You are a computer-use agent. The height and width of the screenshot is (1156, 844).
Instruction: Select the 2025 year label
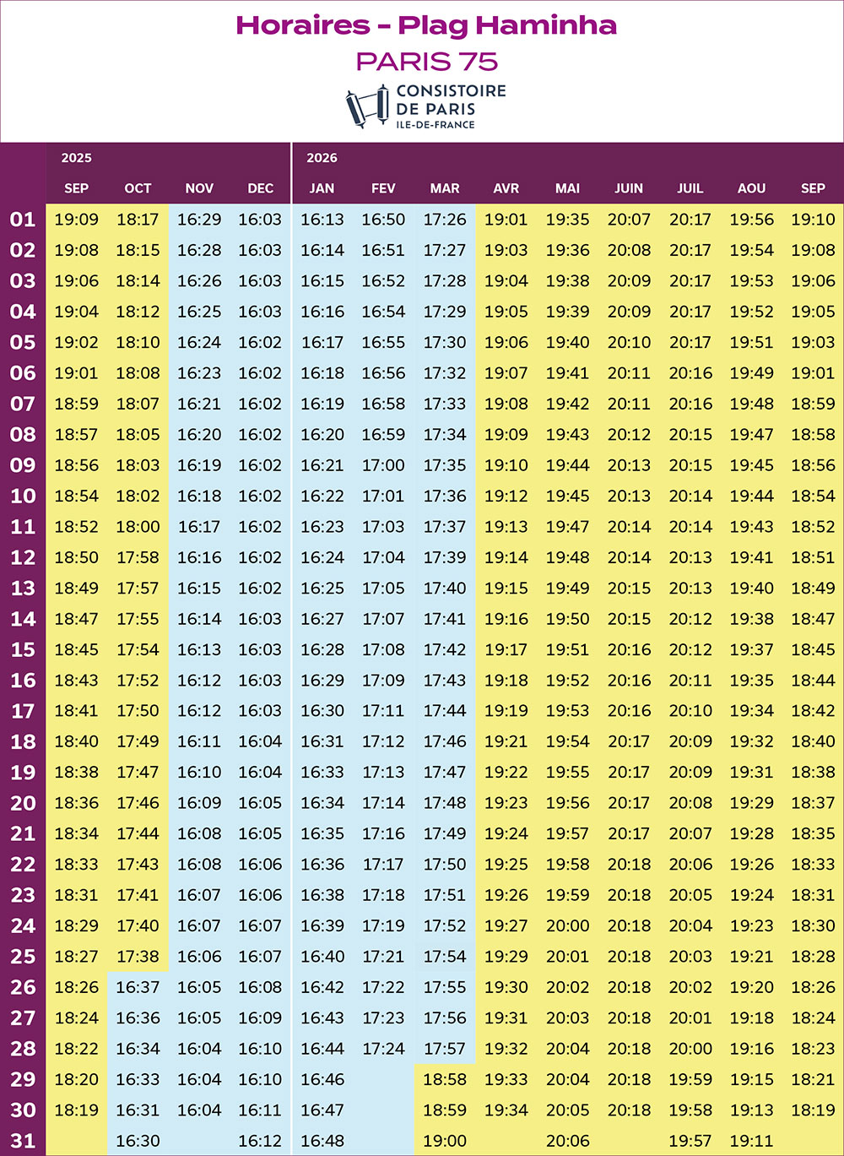[x=77, y=158]
